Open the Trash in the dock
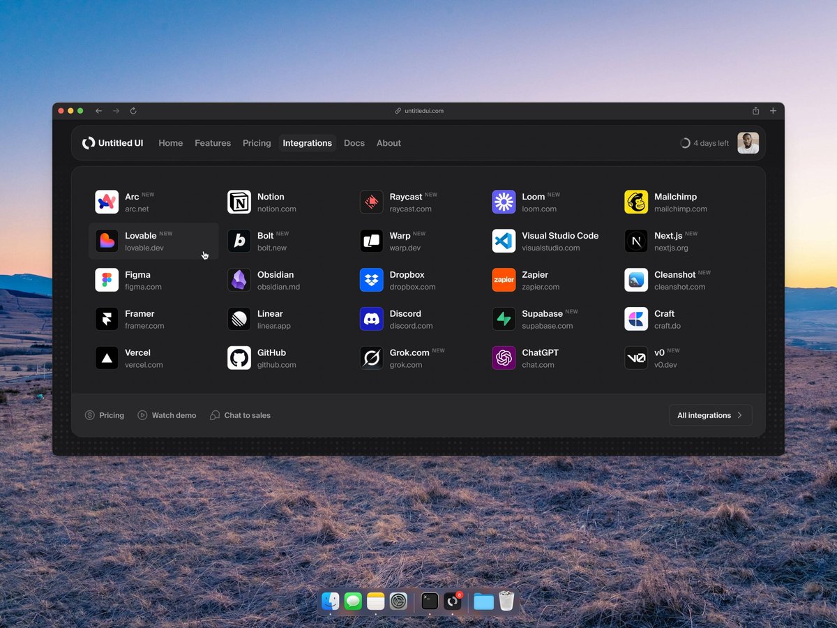837x628 pixels. click(x=506, y=601)
